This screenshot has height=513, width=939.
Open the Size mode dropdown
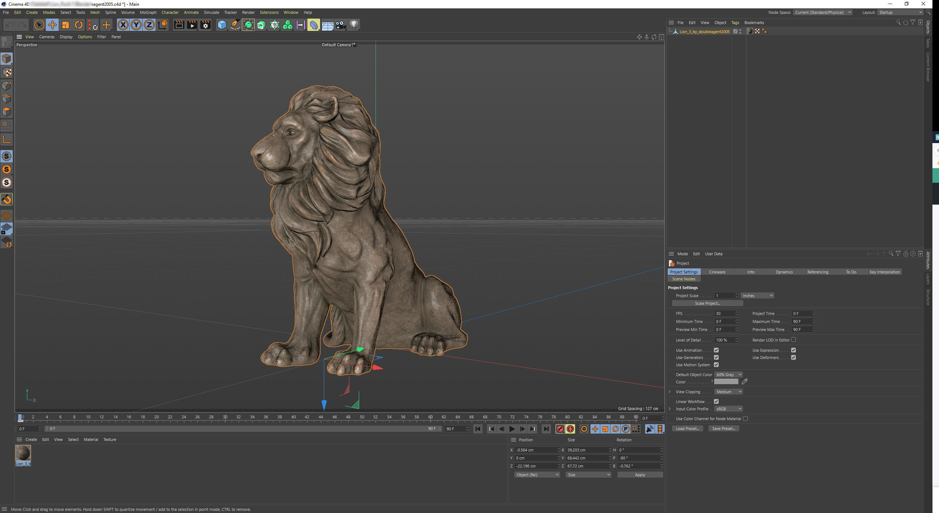(x=588, y=475)
